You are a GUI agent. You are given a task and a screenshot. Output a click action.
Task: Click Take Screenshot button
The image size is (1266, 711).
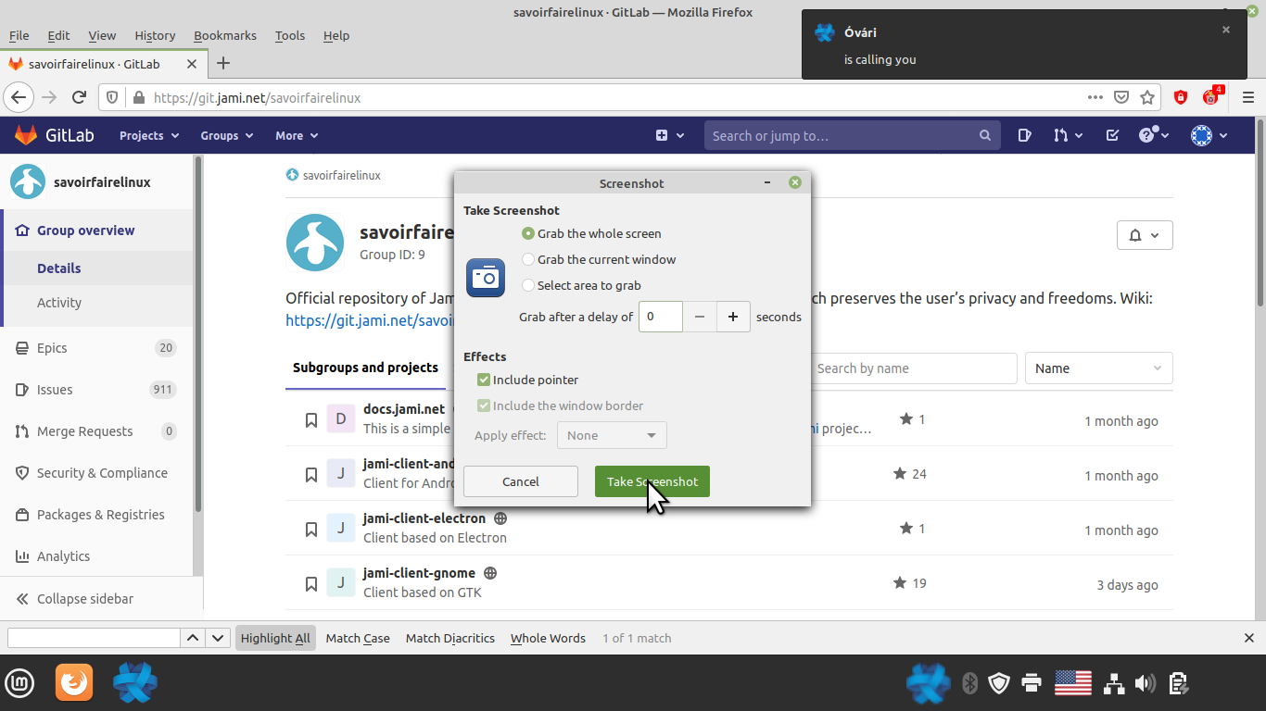pos(652,481)
